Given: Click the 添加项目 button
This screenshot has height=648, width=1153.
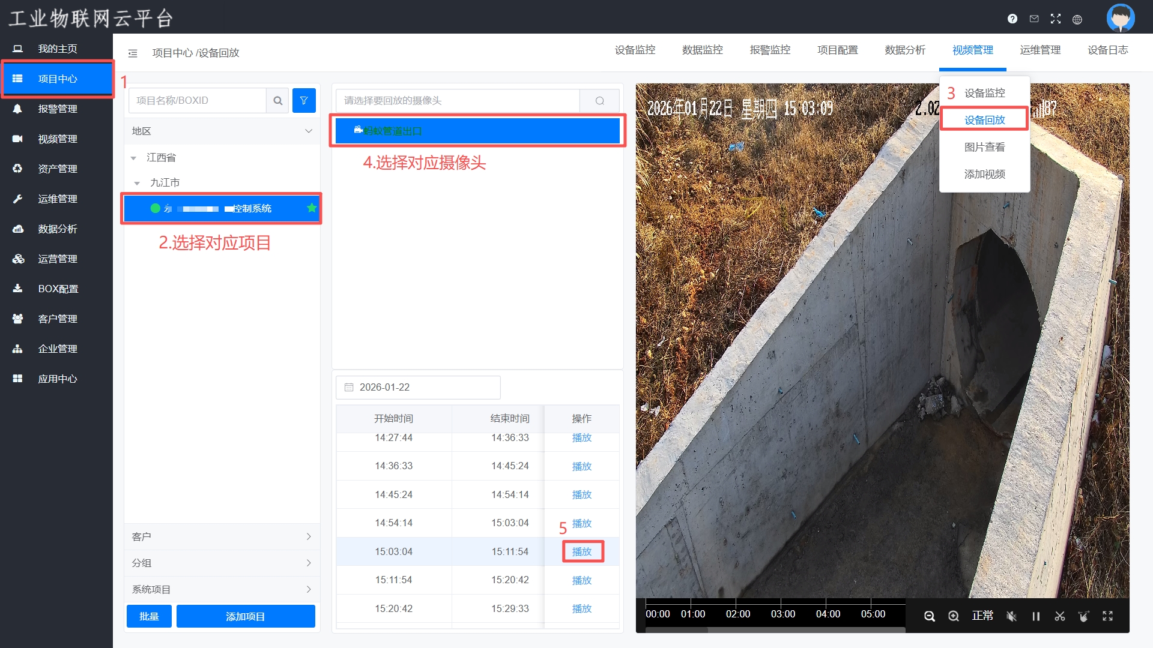Looking at the screenshot, I should tap(245, 617).
